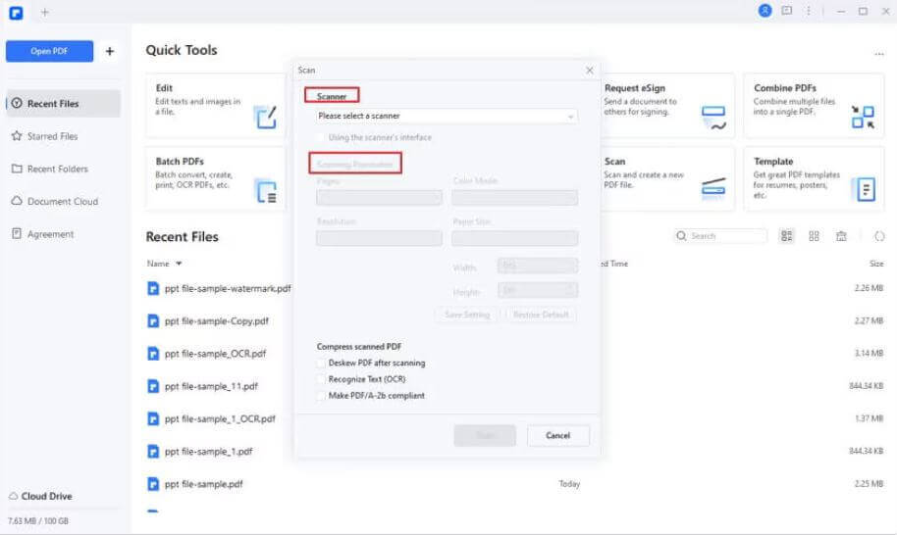
Task: Switch to the grid view icon
Action: pyautogui.click(x=814, y=236)
